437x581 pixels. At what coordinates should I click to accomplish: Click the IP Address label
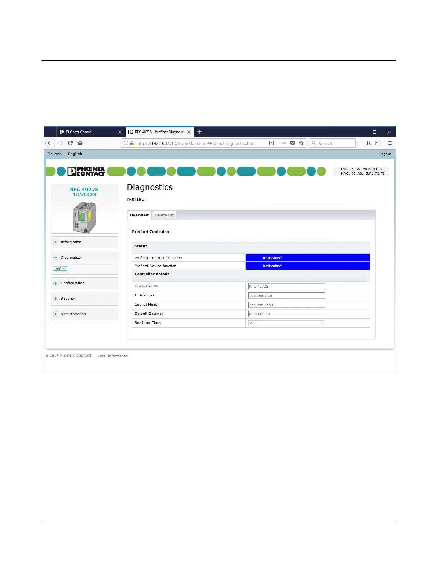144,295
